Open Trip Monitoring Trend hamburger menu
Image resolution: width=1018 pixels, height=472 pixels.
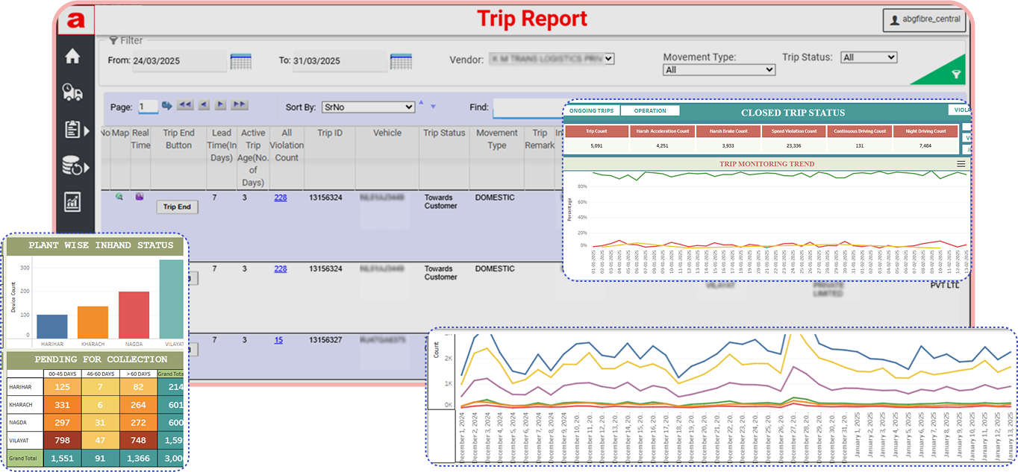pos(961,164)
